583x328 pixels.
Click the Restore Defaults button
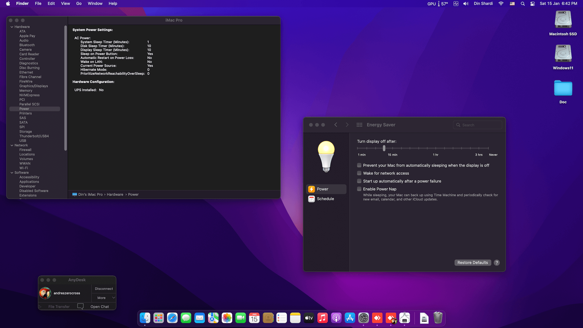(x=472, y=263)
